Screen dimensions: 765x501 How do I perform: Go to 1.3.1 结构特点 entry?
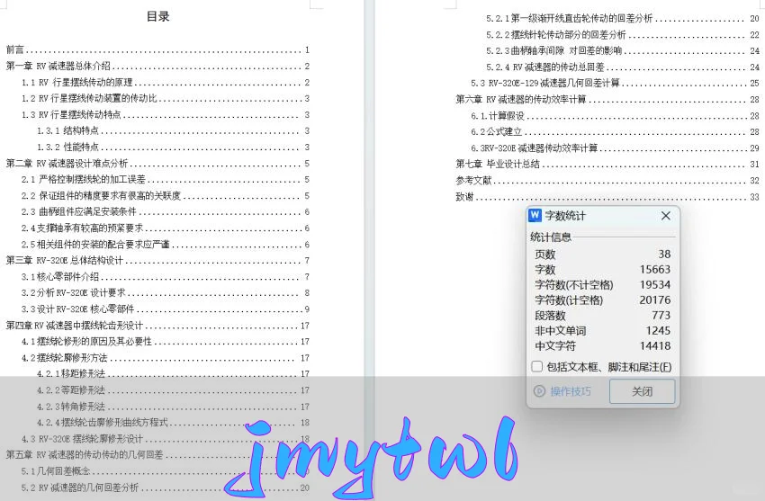pyautogui.click(x=173, y=130)
